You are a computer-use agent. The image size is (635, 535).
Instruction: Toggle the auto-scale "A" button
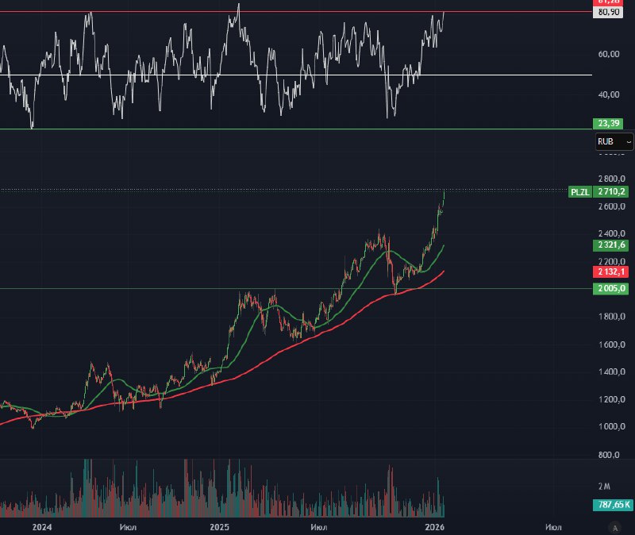pos(614,526)
